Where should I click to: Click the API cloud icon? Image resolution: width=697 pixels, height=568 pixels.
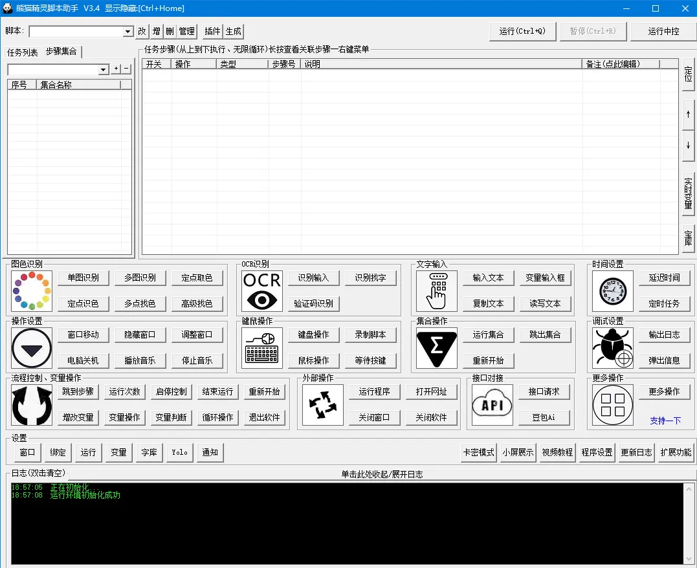pyautogui.click(x=492, y=405)
